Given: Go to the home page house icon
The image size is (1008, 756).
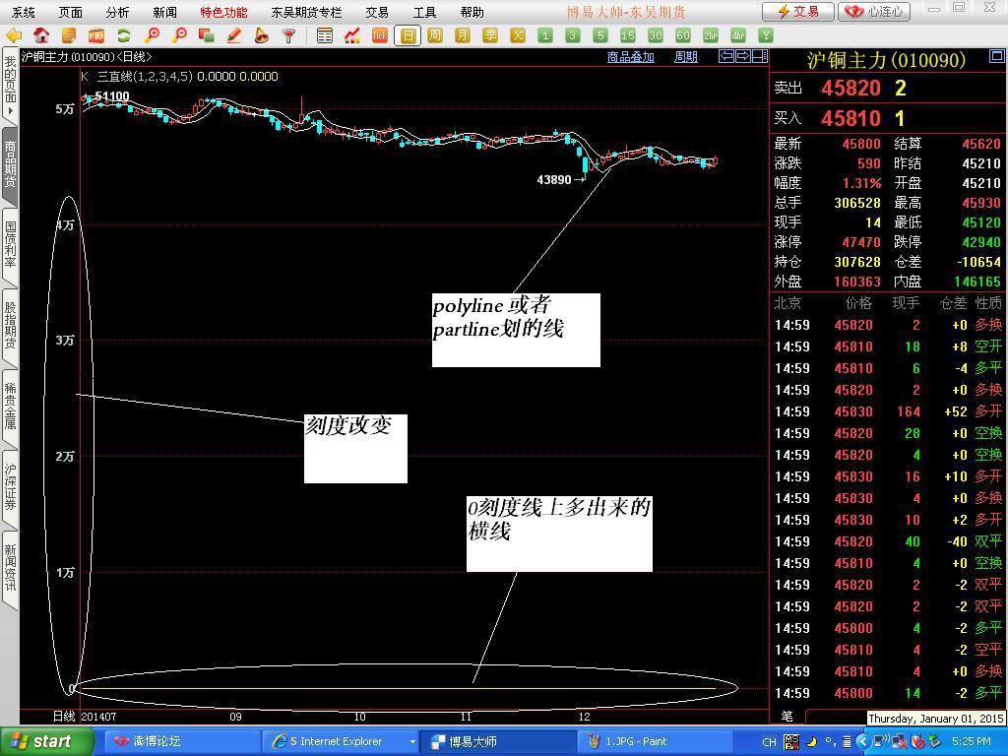Looking at the screenshot, I should tap(41, 35).
